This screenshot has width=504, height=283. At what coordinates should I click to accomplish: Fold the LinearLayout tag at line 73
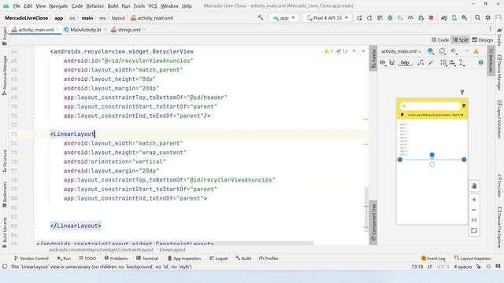point(34,134)
